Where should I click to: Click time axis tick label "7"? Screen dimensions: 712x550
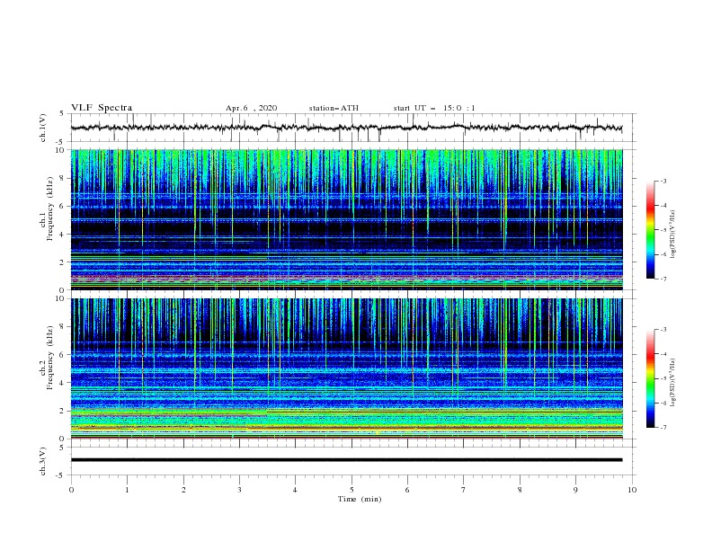(464, 490)
